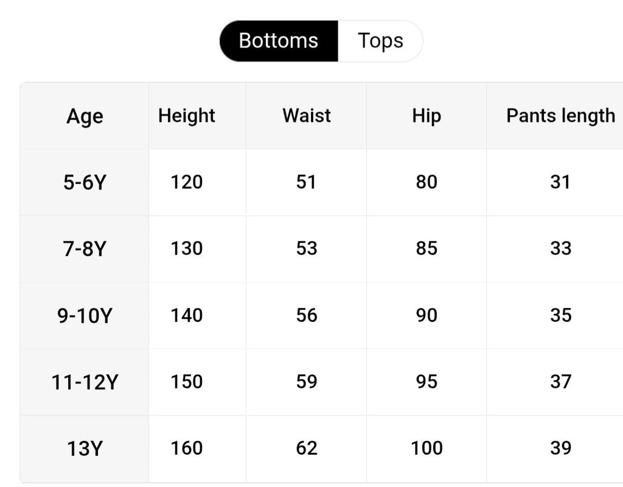Click the Waist column header
623x487 pixels.
pos(307,116)
